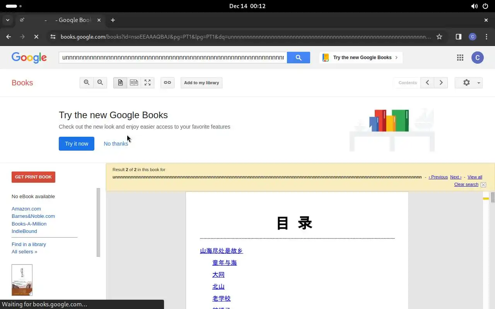Viewport: 495px width, 309px height.
Task: Open Chrome profile avatar in toolbar
Action: (472, 37)
